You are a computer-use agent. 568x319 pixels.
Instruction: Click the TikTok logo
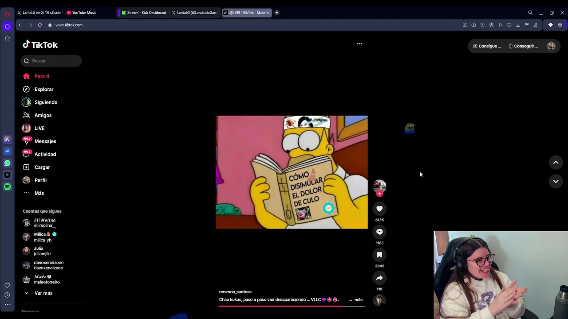(x=40, y=45)
